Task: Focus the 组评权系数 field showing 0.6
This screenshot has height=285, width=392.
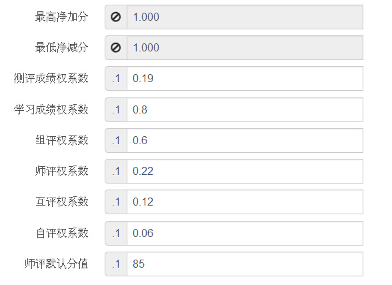Action: click(245, 141)
